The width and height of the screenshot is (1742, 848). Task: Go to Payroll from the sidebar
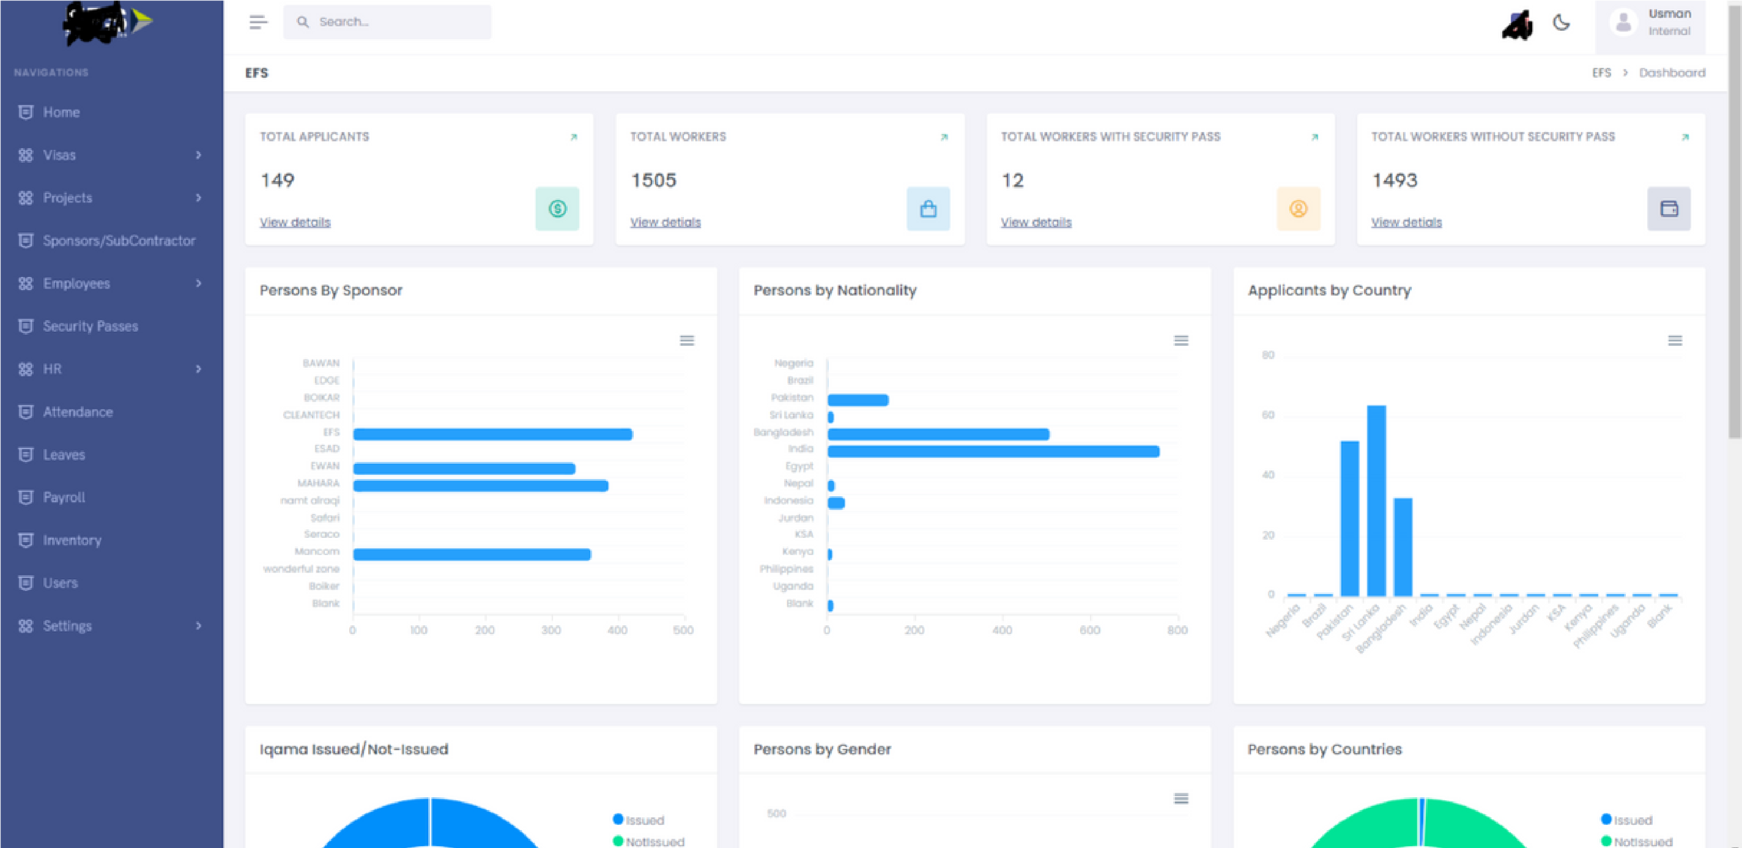click(64, 497)
